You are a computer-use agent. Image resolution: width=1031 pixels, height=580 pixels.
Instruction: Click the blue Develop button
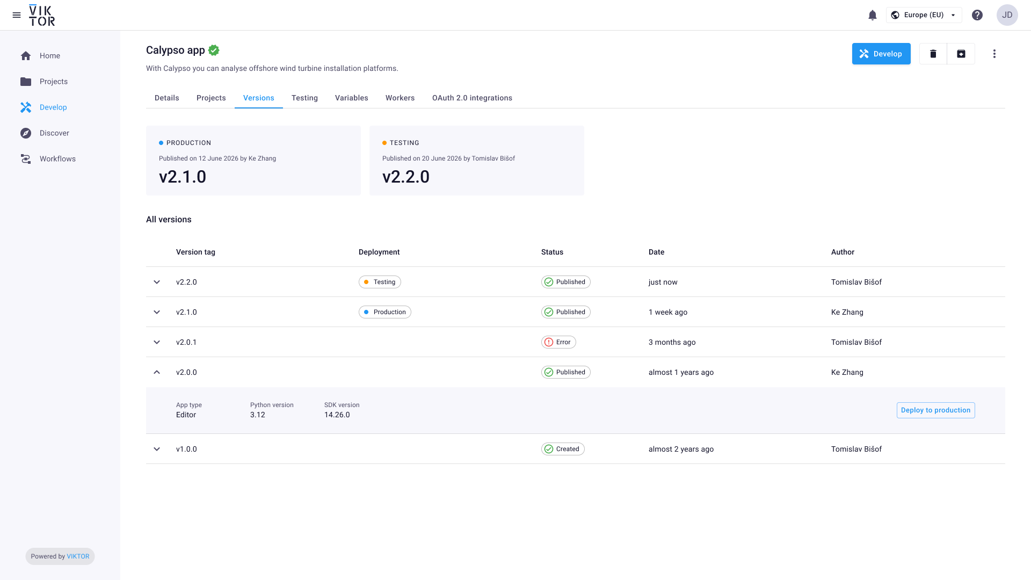[x=881, y=54]
